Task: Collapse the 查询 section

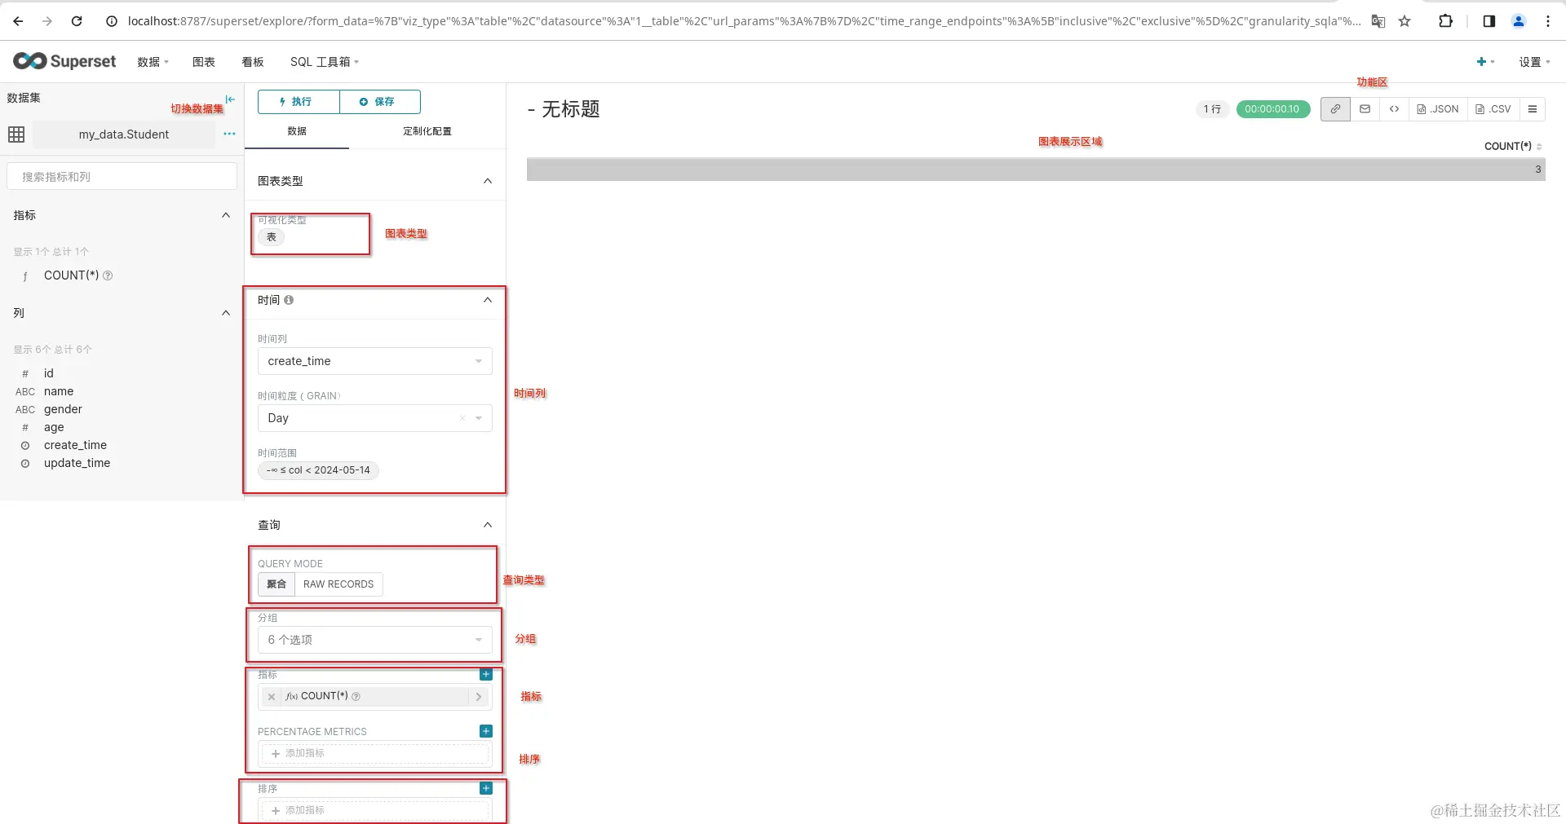Action: 488,525
